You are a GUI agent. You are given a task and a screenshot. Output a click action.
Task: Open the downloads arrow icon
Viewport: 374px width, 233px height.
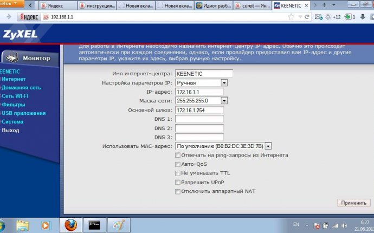363,17
